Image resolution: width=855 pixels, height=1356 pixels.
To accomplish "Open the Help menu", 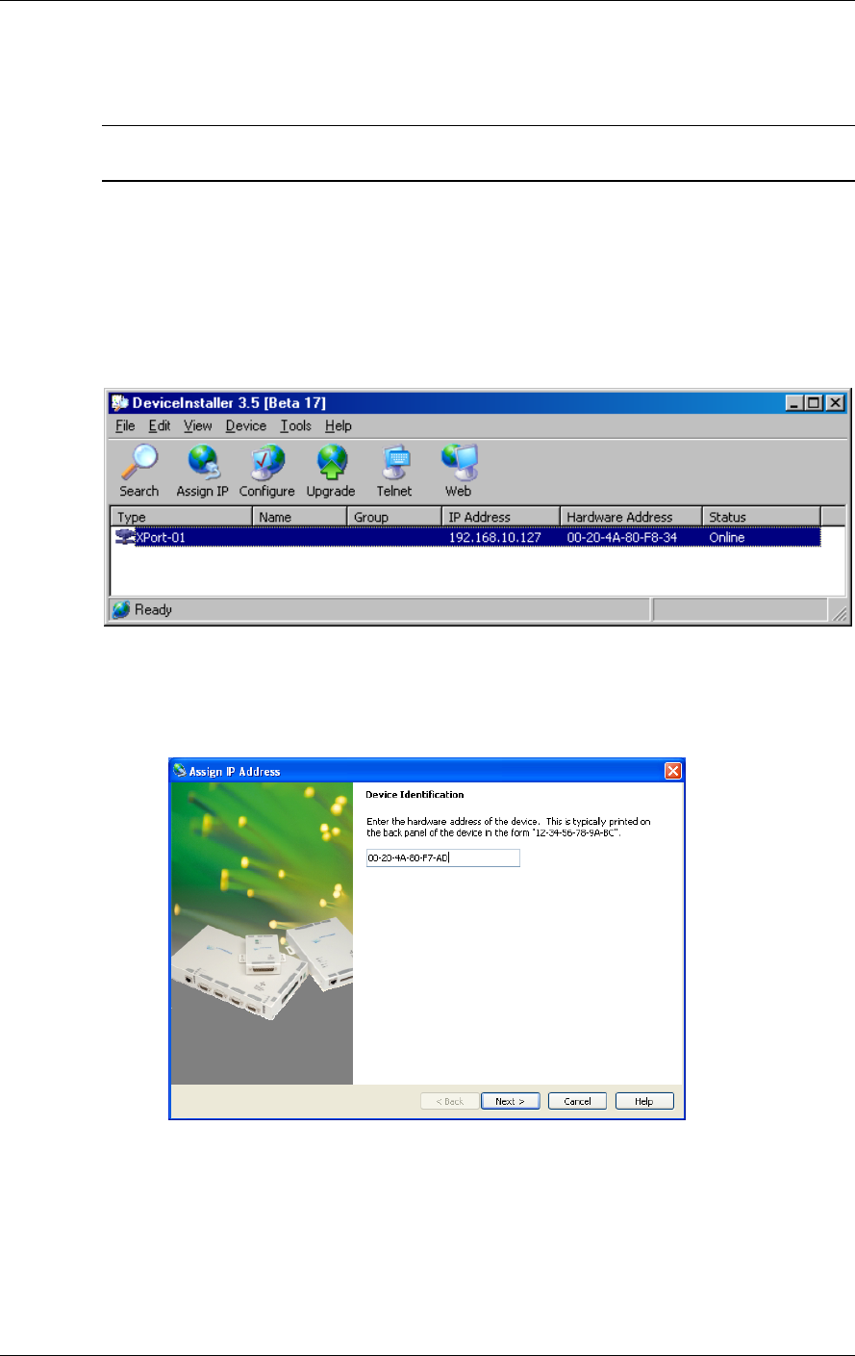I will click(x=339, y=425).
